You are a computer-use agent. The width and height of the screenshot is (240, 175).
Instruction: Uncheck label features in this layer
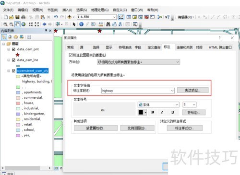(x=71, y=55)
